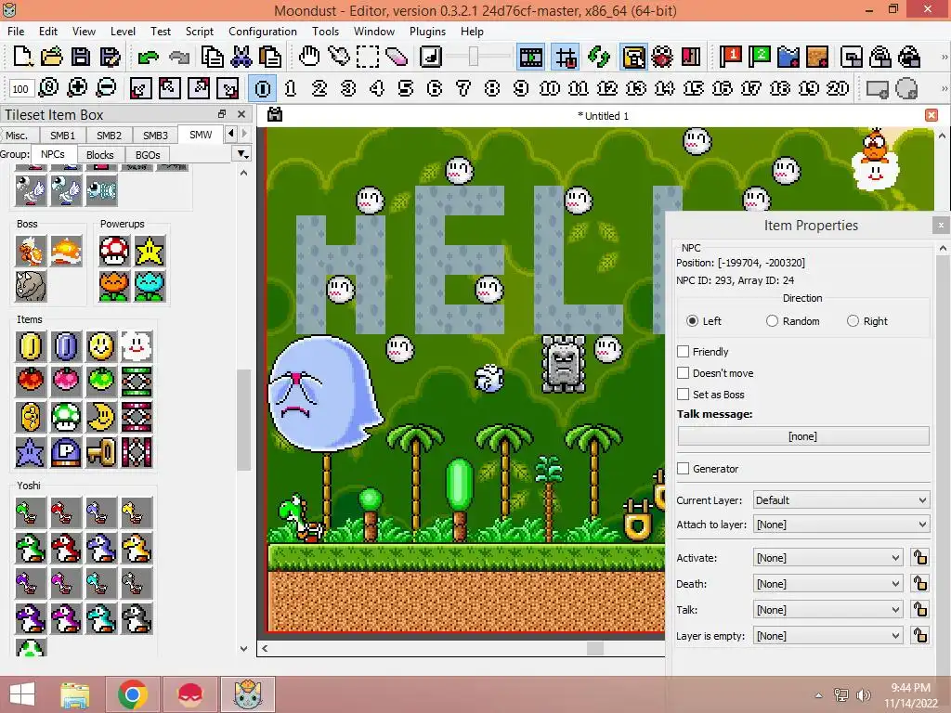The image size is (951, 713).
Task: Click the Zoom in magnifier icon
Action: click(x=77, y=88)
